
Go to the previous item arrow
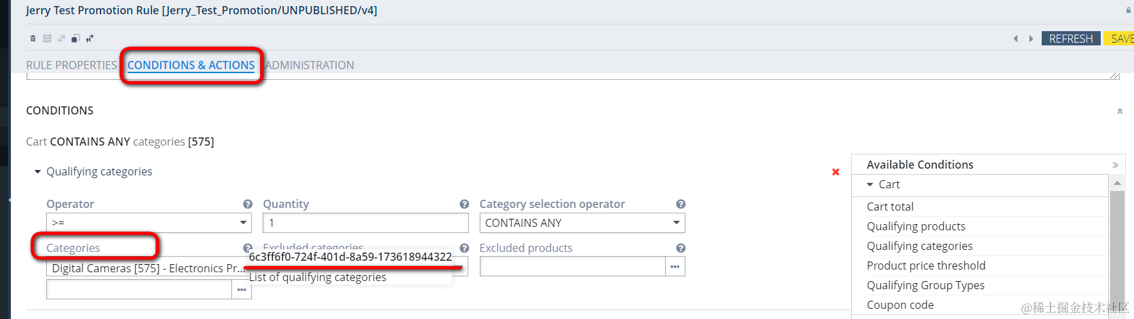1016,39
